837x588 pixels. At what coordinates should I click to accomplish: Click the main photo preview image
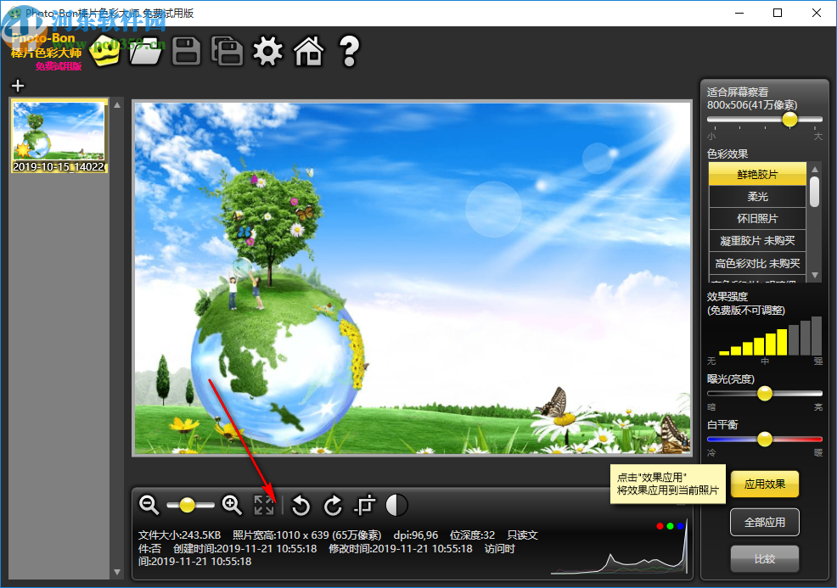pyautogui.click(x=412, y=278)
